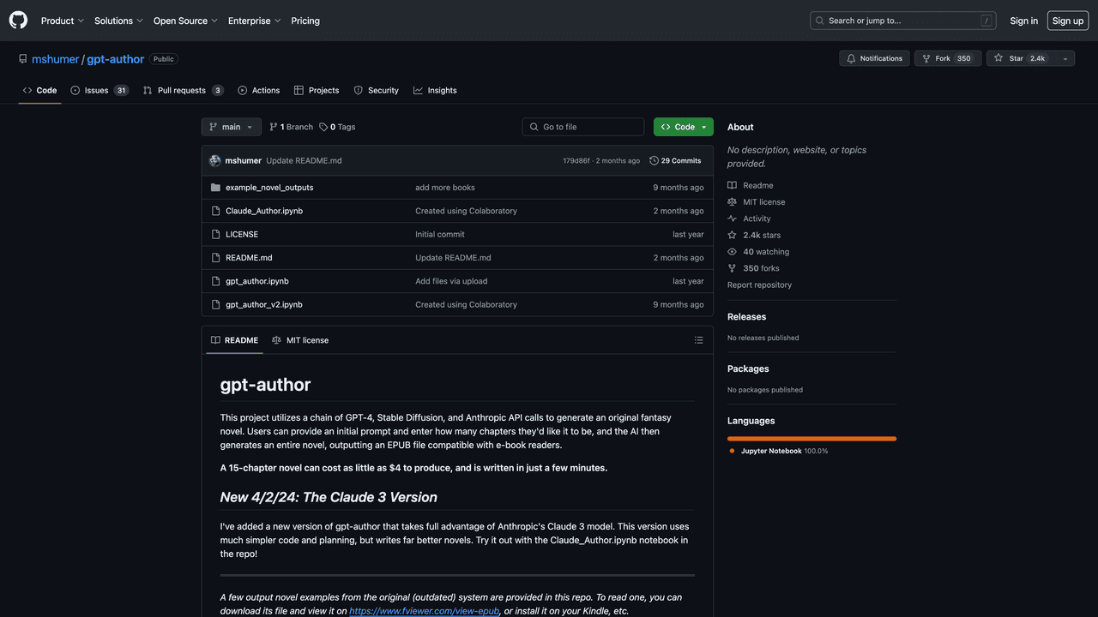View the 1 Branch list
This screenshot has height=617, width=1098.
point(291,127)
